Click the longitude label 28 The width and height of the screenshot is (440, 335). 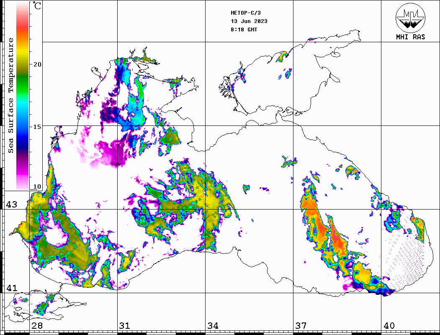click(x=37, y=325)
